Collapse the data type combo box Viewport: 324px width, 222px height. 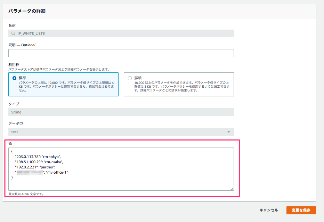[229, 132]
